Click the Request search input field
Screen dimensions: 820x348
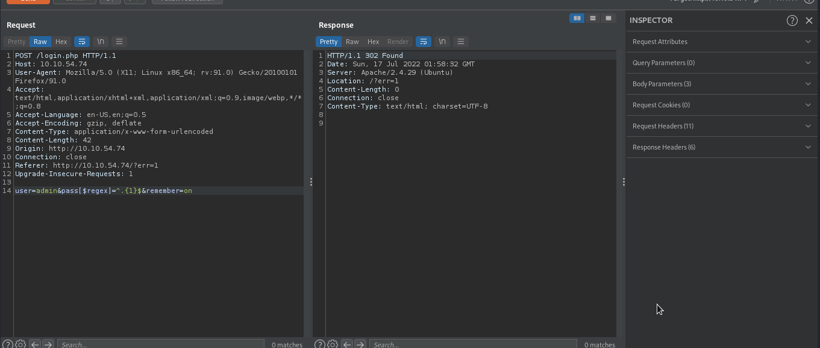click(161, 344)
